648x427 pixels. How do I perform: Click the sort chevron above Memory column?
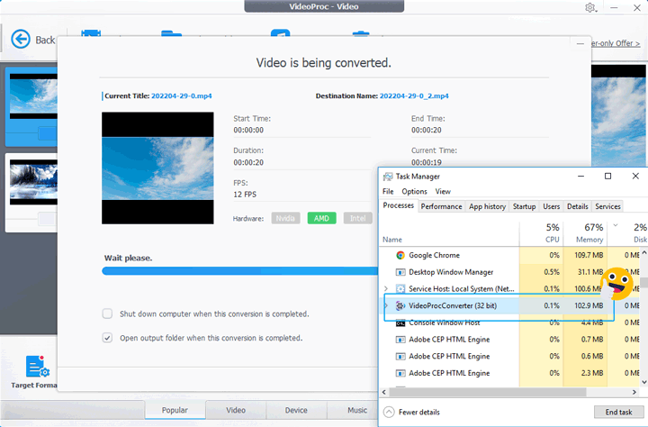pyautogui.click(x=616, y=225)
